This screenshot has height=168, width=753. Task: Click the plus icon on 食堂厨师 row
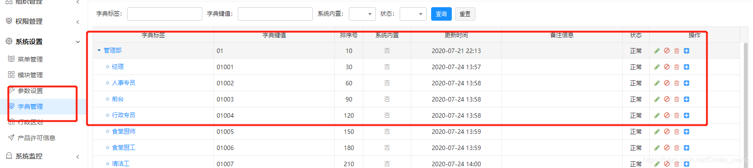pyautogui.click(x=686, y=132)
